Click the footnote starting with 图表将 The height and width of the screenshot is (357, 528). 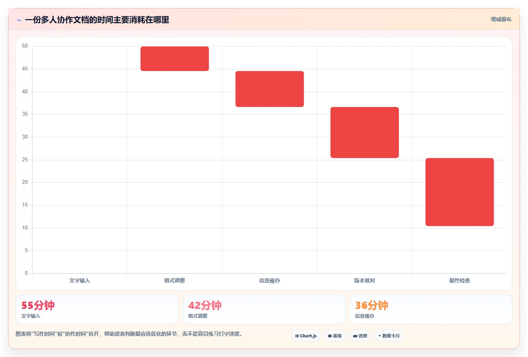pos(129,334)
